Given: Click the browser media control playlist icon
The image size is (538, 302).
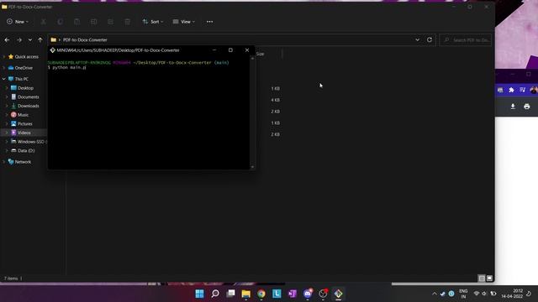Looking at the screenshot, I should [523, 90].
